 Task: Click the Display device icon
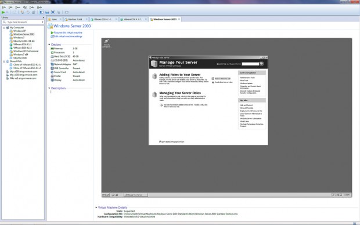coord(52,80)
